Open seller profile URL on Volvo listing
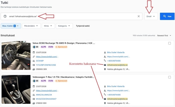Screen dimensions: 175x107 118,56
